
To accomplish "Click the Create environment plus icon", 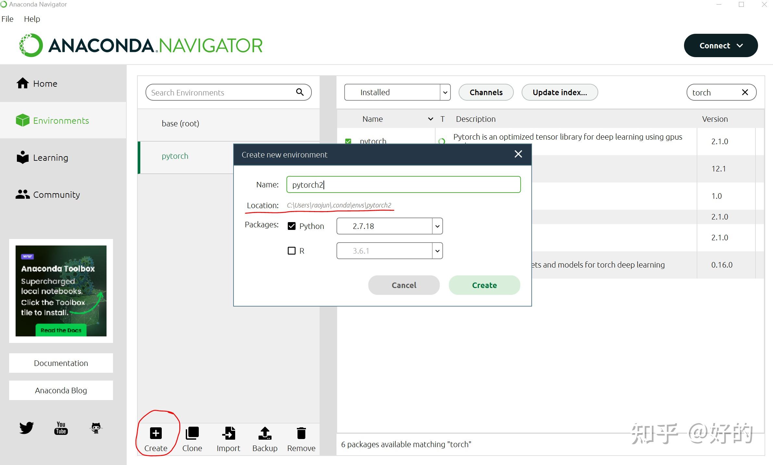I will pos(156,433).
